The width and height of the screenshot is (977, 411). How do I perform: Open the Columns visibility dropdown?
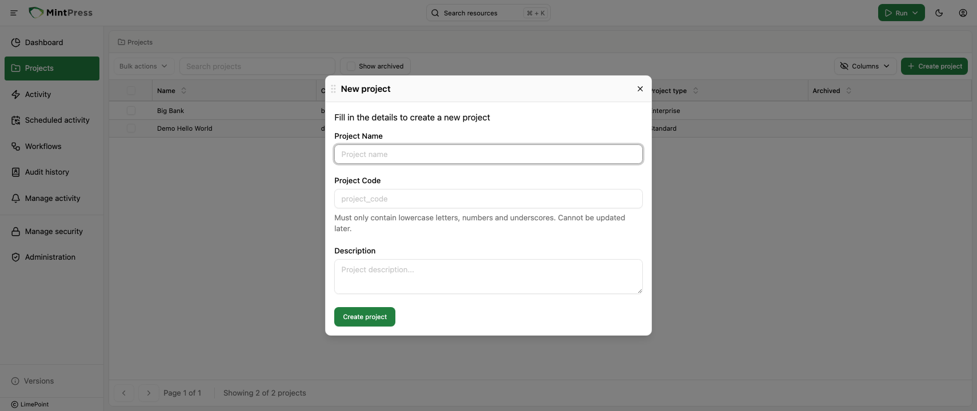(865, 66)
